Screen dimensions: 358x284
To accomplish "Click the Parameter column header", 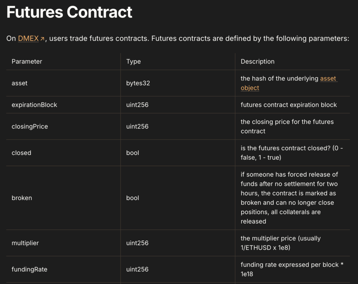I will pyautogui.click(x=27, y=61).
